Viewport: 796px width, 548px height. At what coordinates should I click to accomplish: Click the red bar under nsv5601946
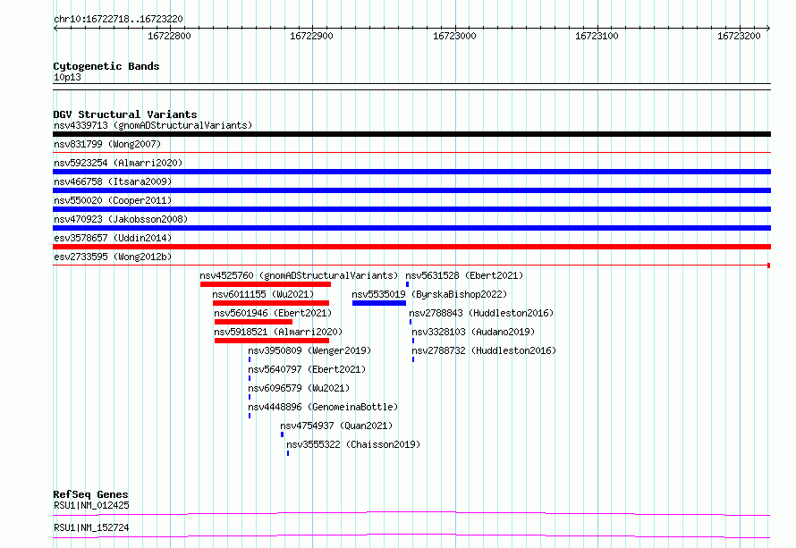[253, 322]
